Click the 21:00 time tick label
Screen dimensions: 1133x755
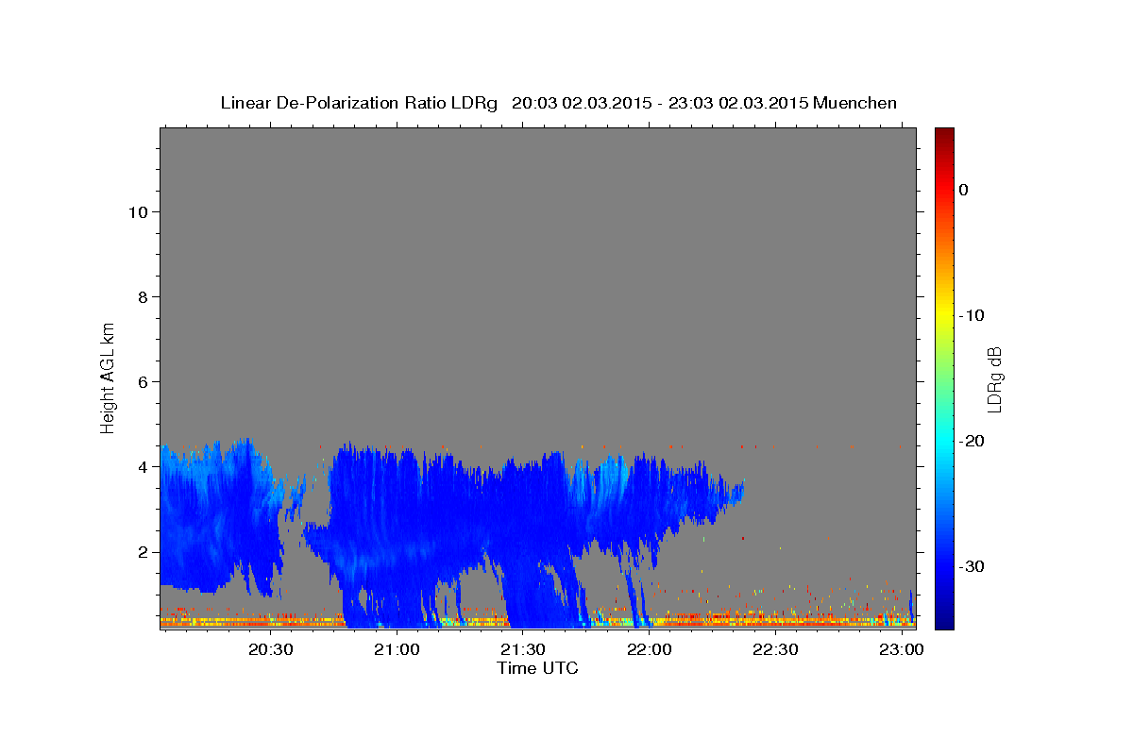pyautogui.click(x=397, y=650)
